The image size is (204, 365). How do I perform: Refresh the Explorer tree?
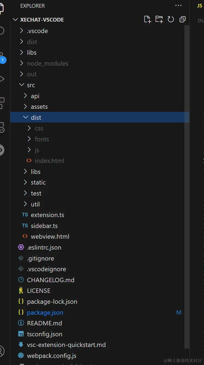pos(171,19)
